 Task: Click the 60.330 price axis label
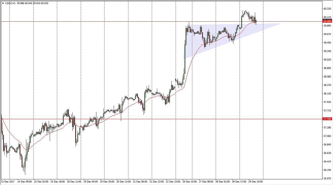click(x=327, y=9)
